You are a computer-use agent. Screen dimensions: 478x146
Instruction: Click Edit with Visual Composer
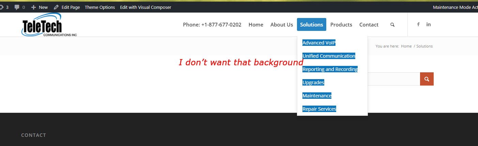(x=146, y=7)
